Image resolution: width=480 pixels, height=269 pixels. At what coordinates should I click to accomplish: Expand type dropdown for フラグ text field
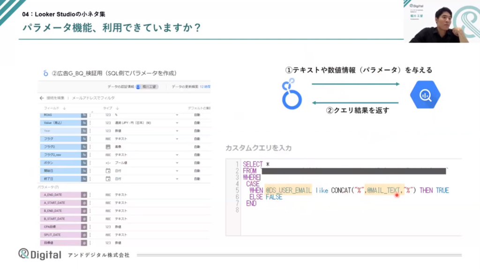click(x=177, y=139)
